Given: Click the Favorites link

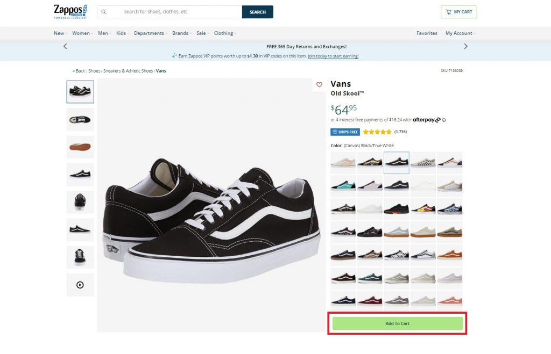Looking at the screenshot, I should point(427,33).
